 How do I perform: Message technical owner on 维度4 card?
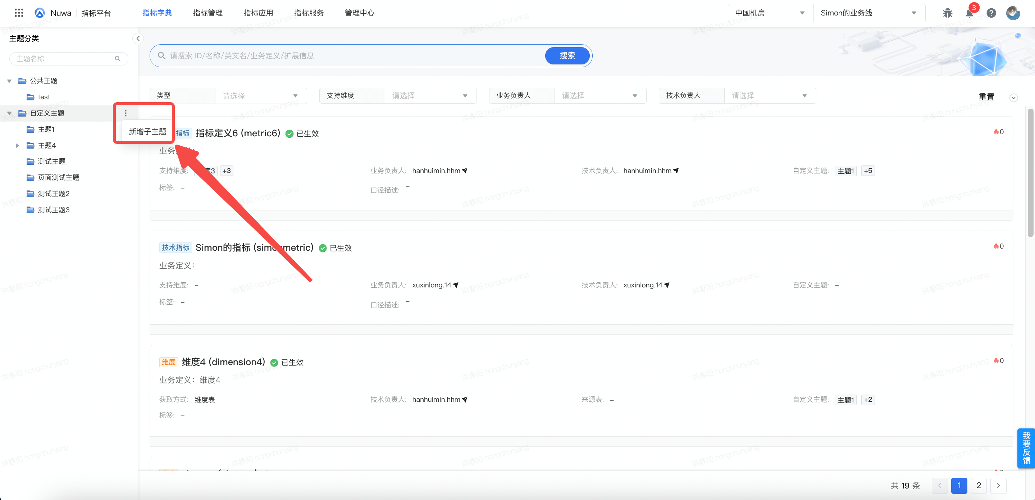coord(465,399)
